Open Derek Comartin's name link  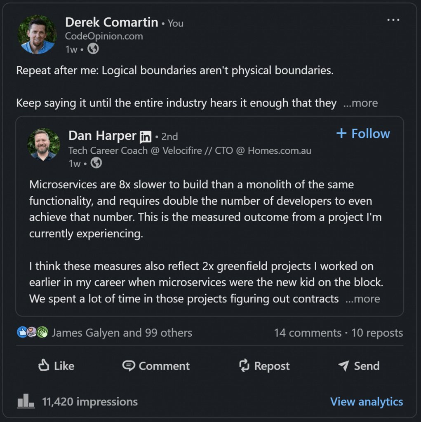(x=111, y=22)
